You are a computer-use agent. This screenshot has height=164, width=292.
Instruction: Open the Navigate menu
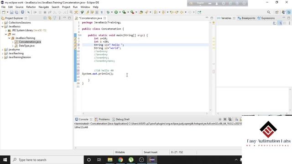point(44,7)
